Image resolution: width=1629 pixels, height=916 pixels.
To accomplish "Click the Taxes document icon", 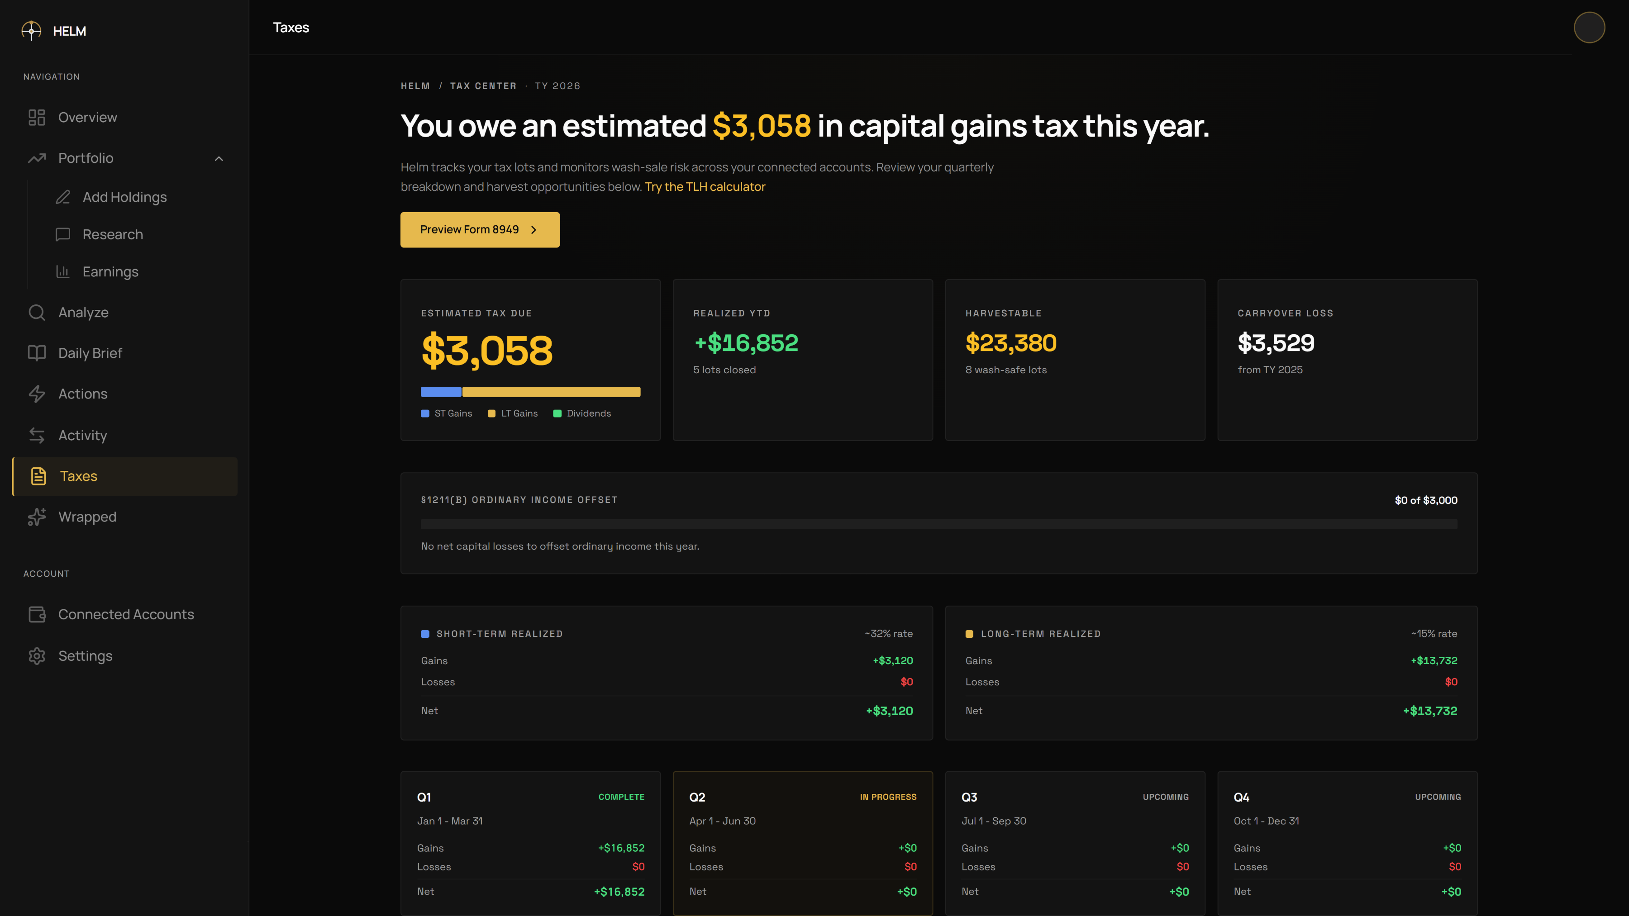I will tap(38, 476).
